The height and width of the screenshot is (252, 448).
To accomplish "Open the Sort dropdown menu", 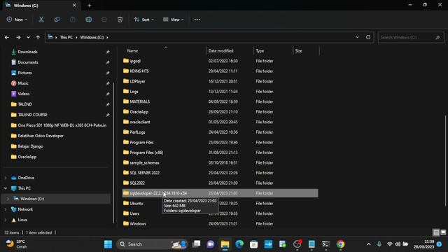I will click(x=144, y=20).
